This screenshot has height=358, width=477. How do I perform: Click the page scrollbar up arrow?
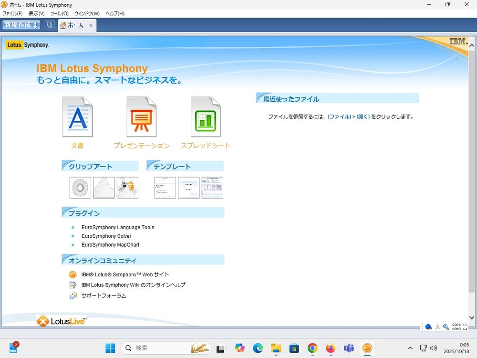click(x=472, y=45)
